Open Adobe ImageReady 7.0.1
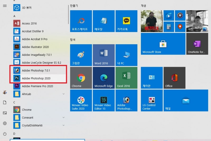Screen dimensions: 211x141 pos(39,55)
